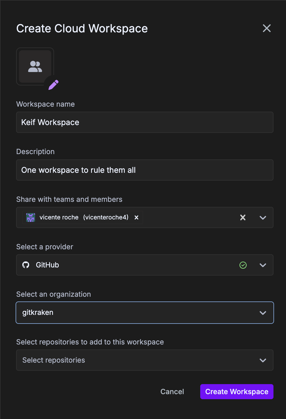Click the Create Workspace button
This screenshot has width=286, height=419.
click(236, 392)
